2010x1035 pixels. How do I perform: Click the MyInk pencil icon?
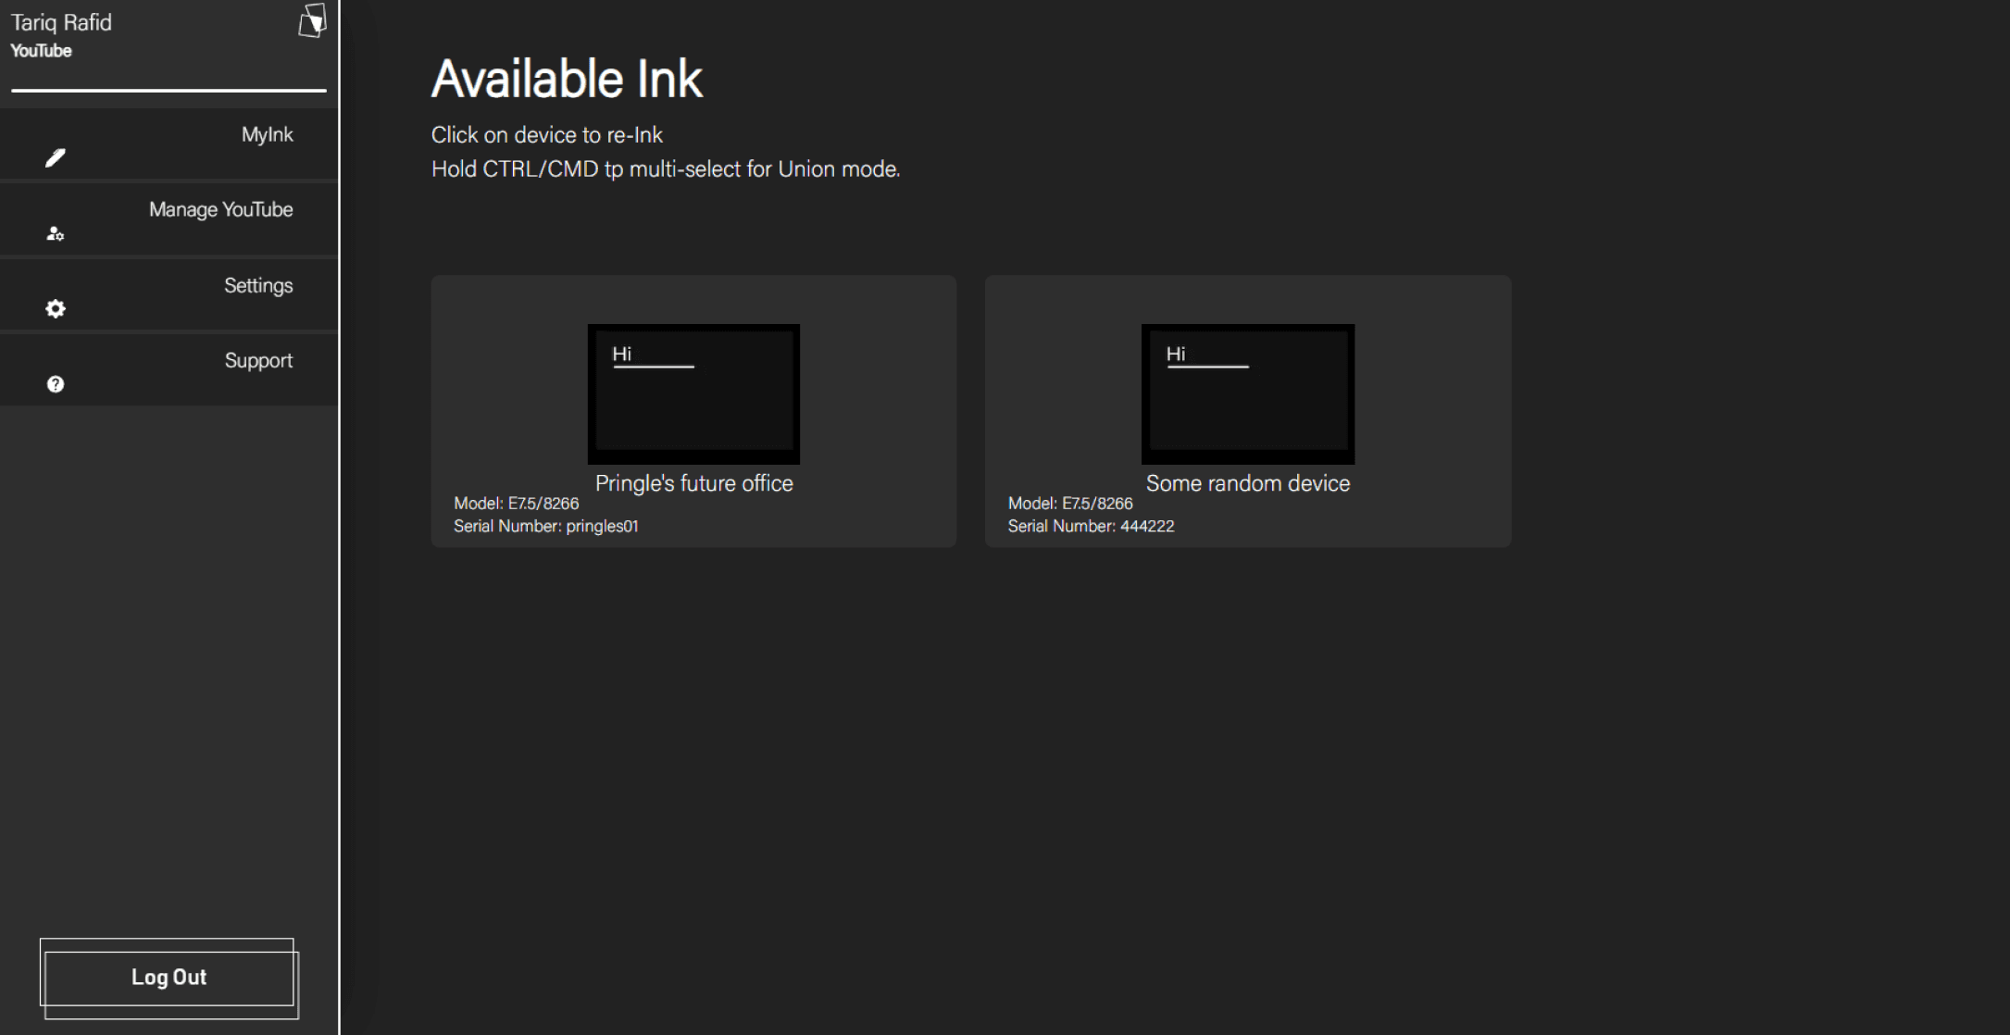[56, 158]
